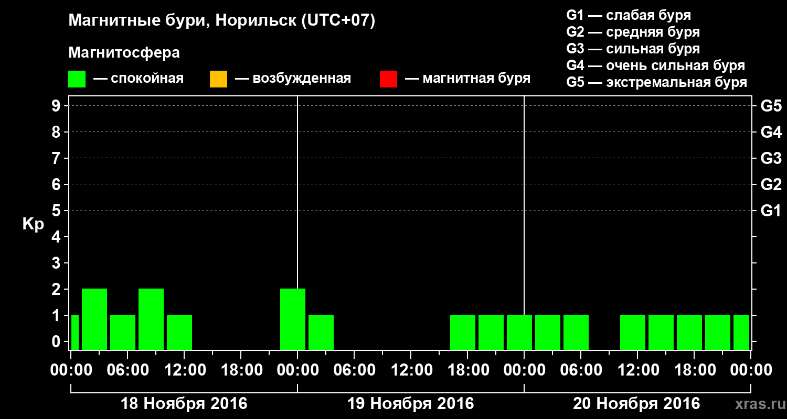Click 'G1 — слабая буря' legend line
This screenshot has height=419, width=787.
(629, 15)
